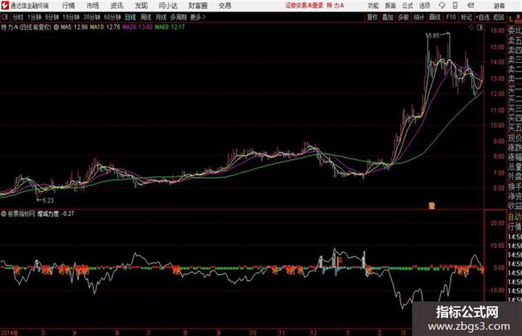Screen dimensions: 522x336
Task: Select the 周线 weekly tab
Action: pos(146,17)
